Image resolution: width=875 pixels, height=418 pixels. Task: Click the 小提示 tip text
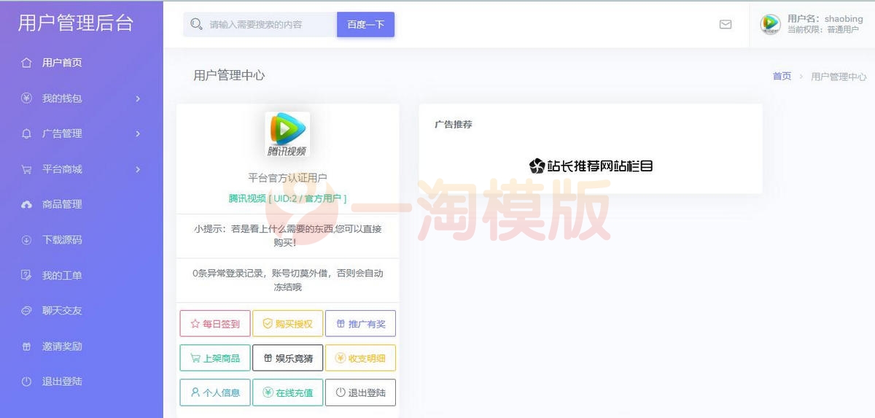pyautogui.click(x=287, y=235)
